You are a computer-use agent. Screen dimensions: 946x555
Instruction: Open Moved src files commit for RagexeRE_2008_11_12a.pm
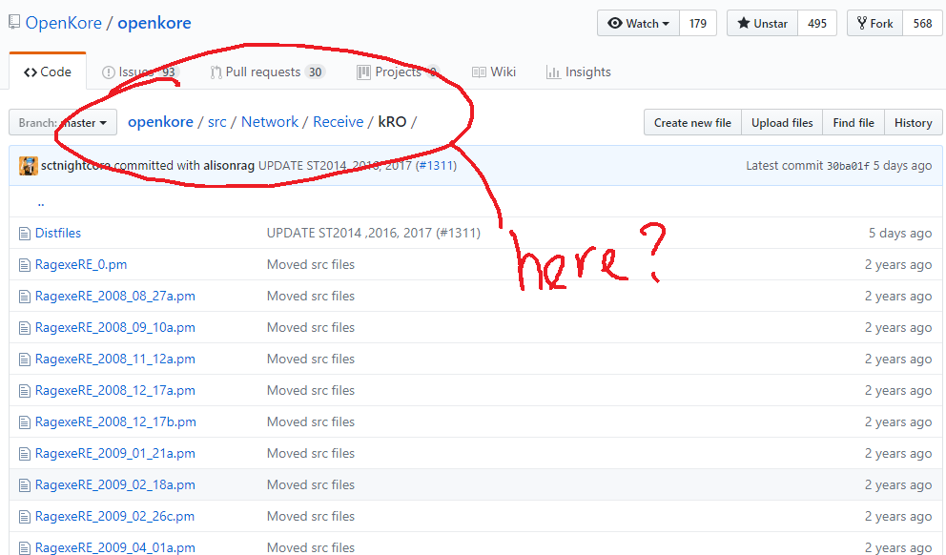point(311,359)
